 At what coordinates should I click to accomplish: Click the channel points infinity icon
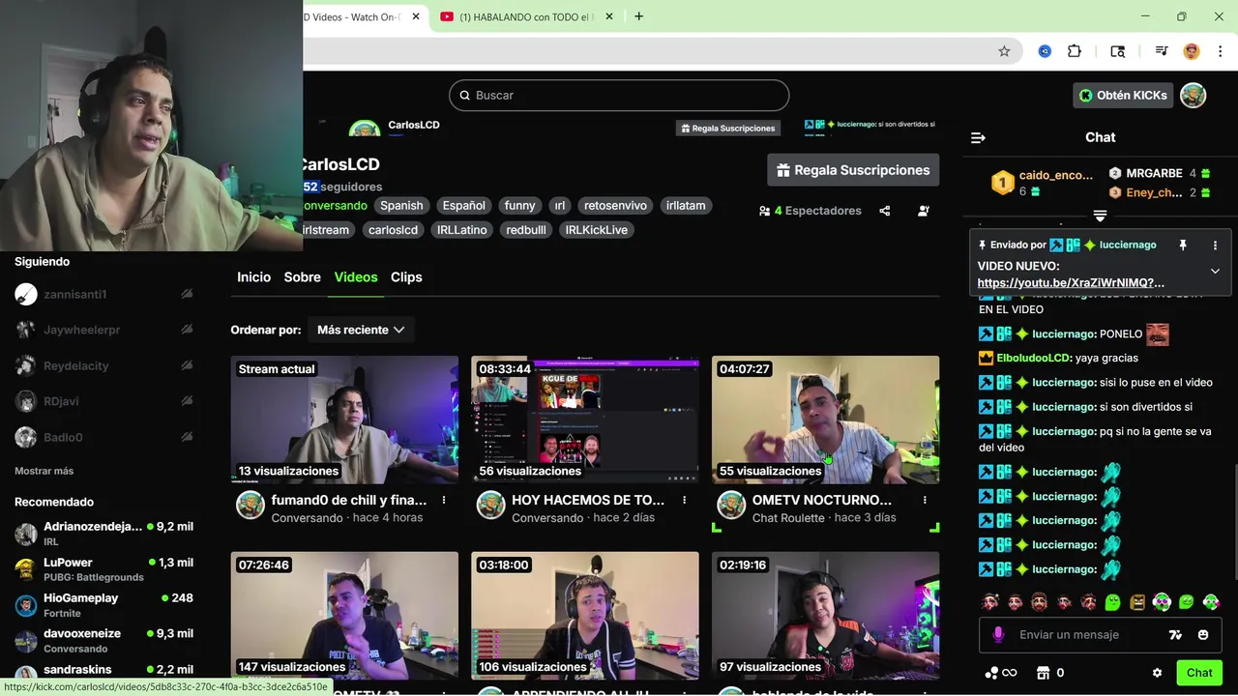click(1000, 673)
